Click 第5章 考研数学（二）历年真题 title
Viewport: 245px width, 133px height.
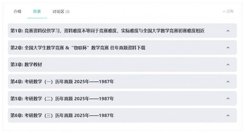62,99
